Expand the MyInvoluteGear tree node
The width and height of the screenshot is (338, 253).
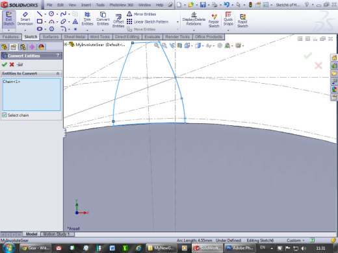66,45
